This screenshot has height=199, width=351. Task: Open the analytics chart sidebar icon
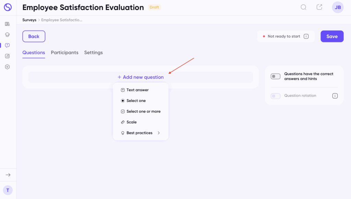point(7,56)
